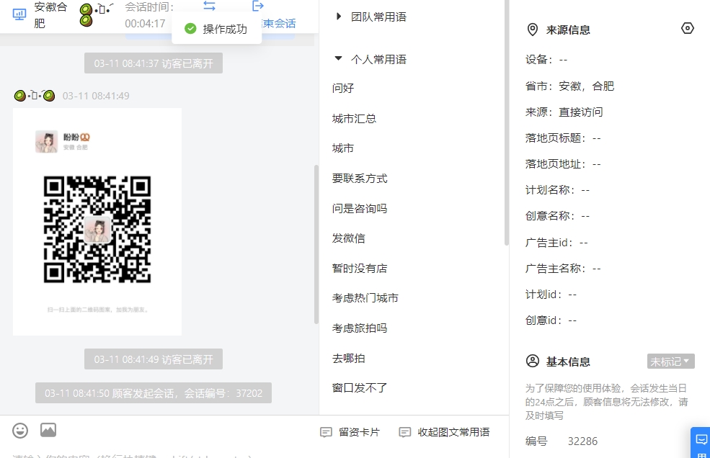Click the chat history scrollbar
This screenshot has height=458, width=710.
pos(316,244)
